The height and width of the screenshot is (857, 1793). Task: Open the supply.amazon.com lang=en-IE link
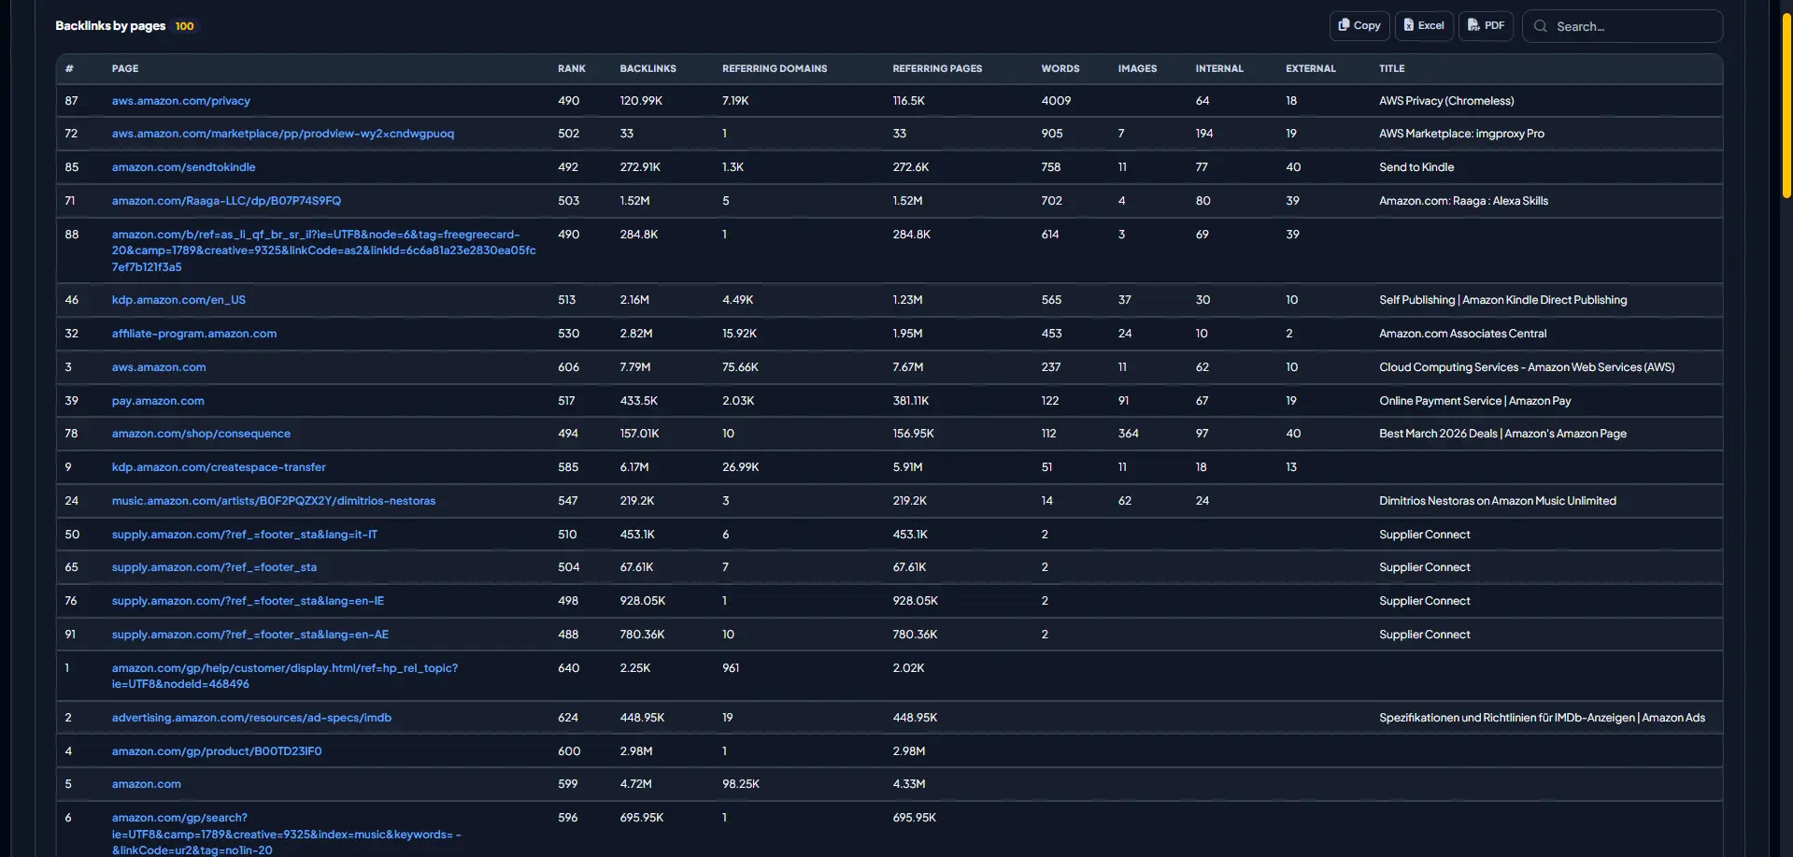248,601
